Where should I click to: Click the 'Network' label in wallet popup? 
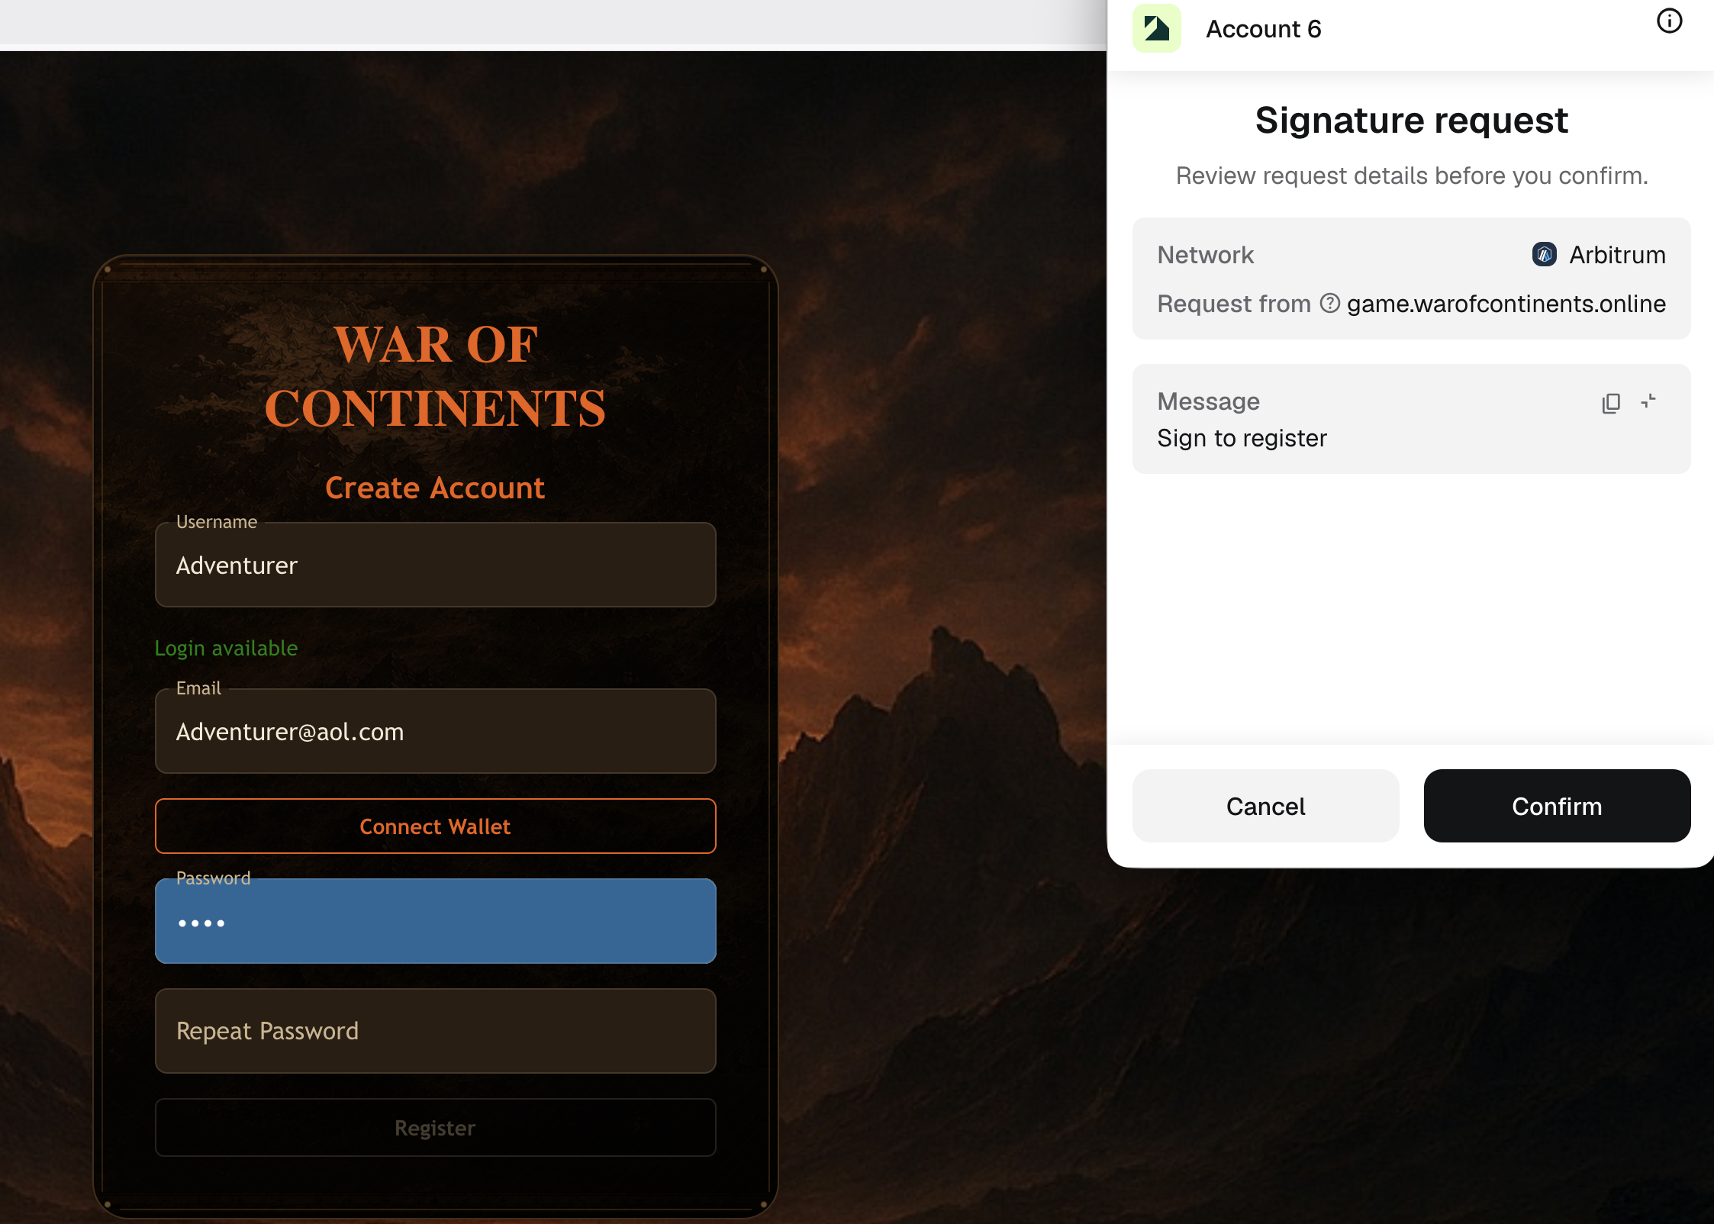point(1205,255)
